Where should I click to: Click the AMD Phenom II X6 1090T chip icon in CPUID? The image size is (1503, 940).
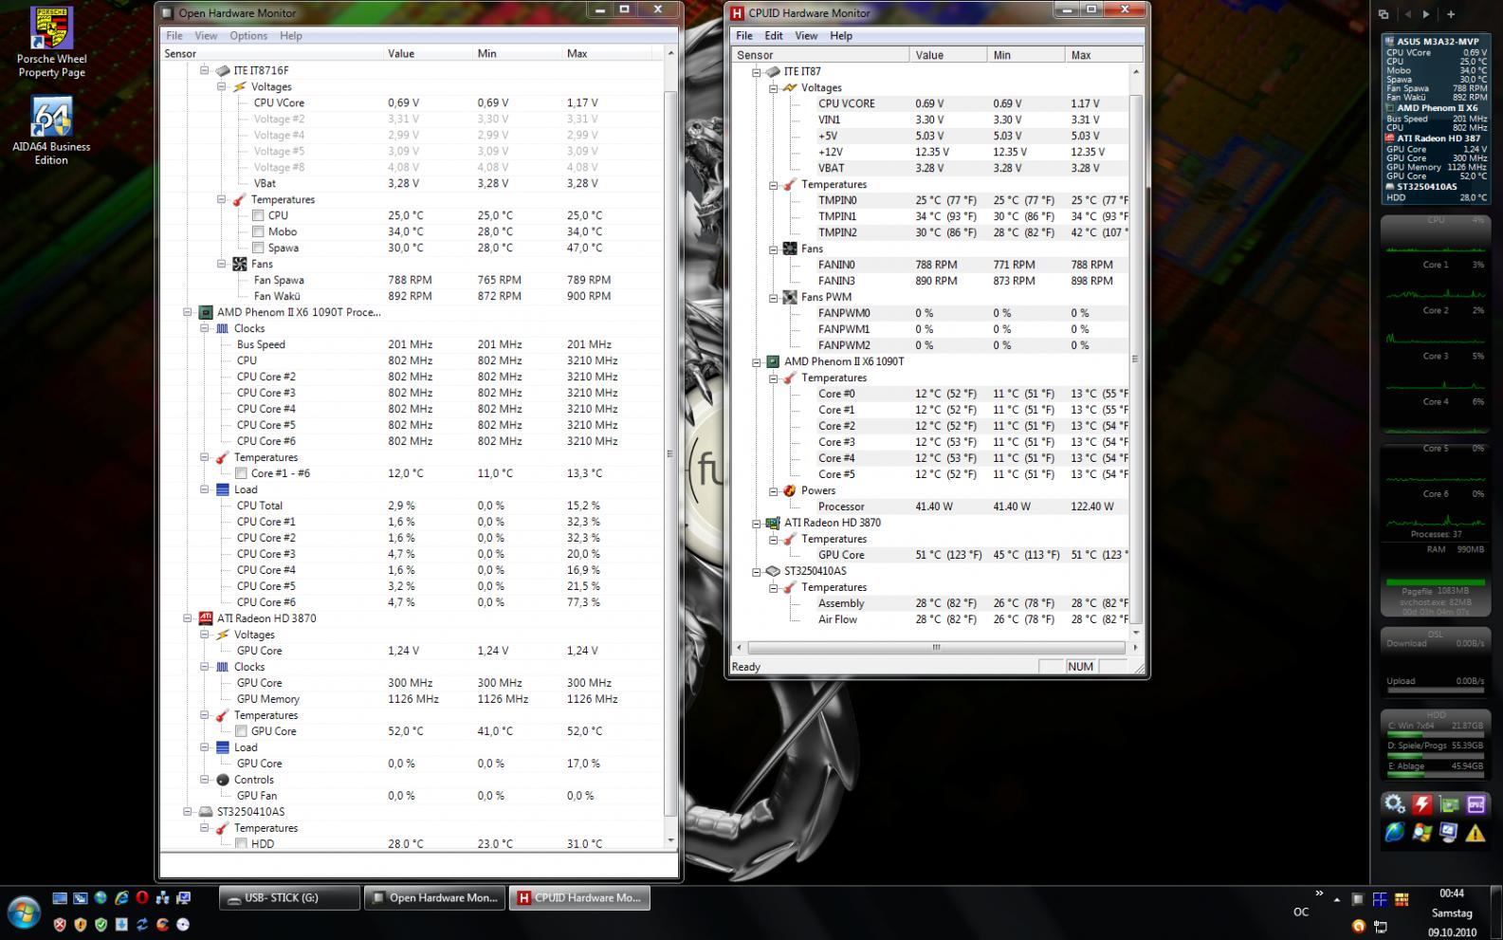pos(772,361)
